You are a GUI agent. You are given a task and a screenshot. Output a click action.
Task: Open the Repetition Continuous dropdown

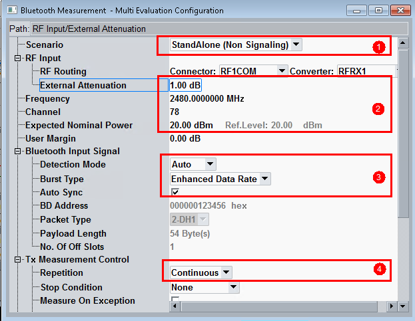point(201,272)
